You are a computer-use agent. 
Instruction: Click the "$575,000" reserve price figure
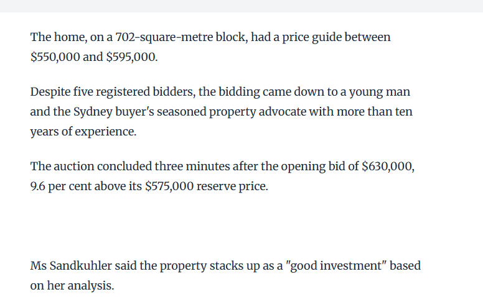169,187
